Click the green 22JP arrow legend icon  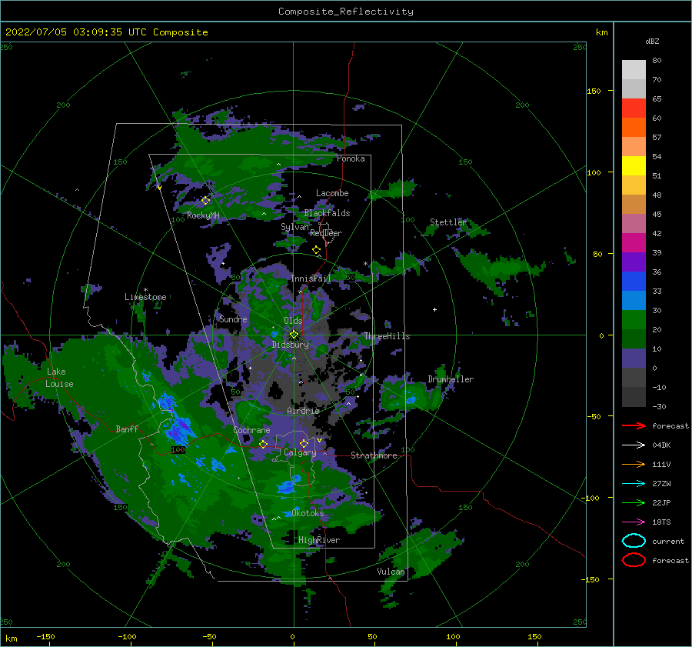tap(634, 502)
